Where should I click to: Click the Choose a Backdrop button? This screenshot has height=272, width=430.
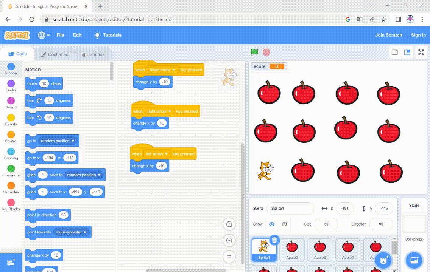click(x=414, y=260)
